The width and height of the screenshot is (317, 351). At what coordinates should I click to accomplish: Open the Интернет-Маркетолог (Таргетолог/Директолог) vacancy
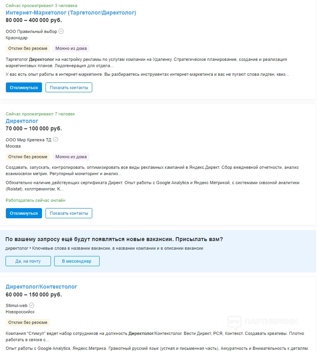click(x=71, y=13)
